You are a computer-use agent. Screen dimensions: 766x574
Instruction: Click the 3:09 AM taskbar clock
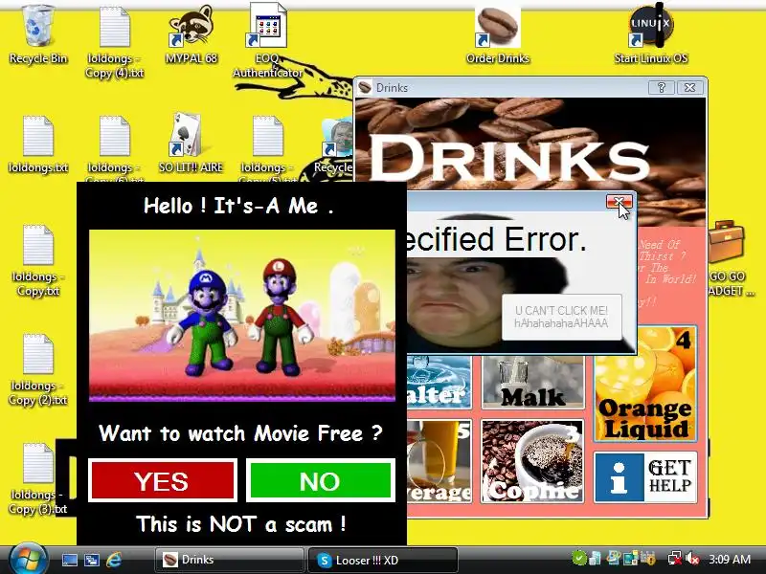pyautogui.click(x=730, y=559)
